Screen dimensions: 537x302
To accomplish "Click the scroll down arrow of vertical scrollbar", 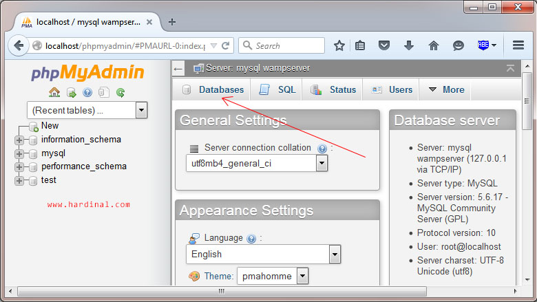I will (x=527, y=280).
